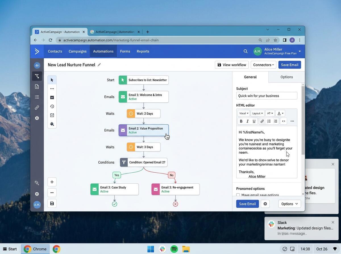
Task: Insert bulleted list in HTML editor
Action: tap(275, 121)
